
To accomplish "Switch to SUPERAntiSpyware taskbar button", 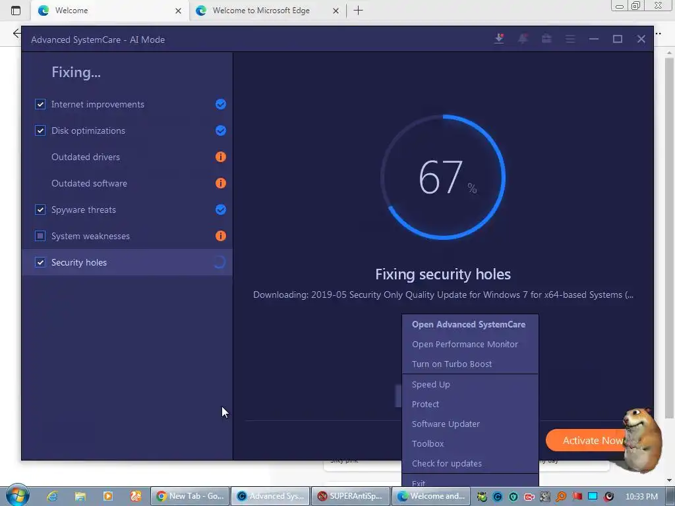I will point(351,496).
